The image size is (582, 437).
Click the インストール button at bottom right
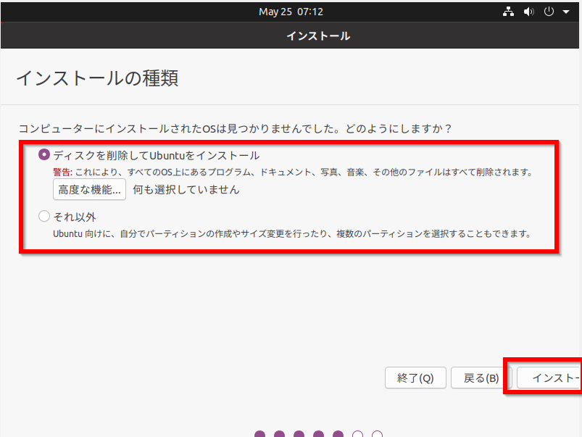[x=549, y=378]
